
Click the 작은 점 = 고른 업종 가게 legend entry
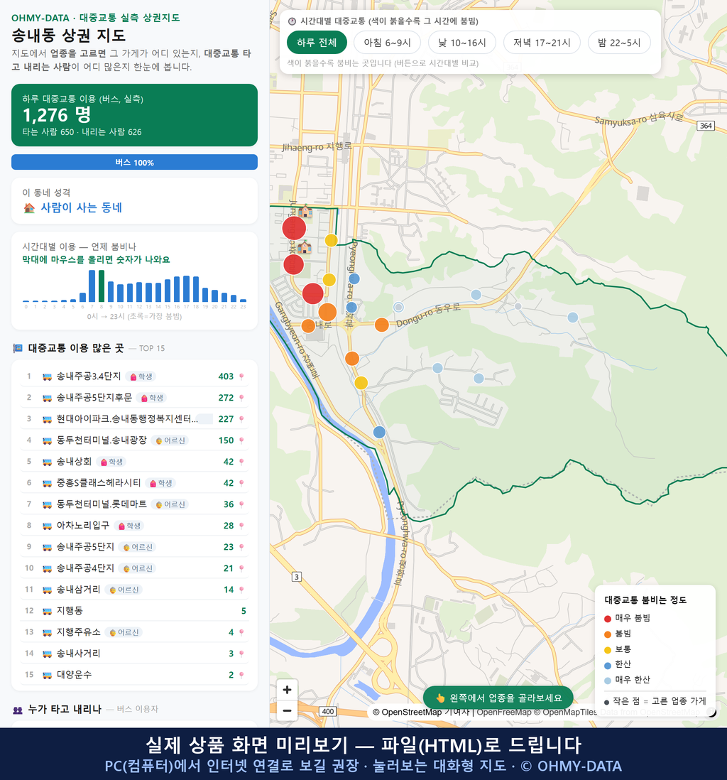pyautogui.click(x=655, y=701)
